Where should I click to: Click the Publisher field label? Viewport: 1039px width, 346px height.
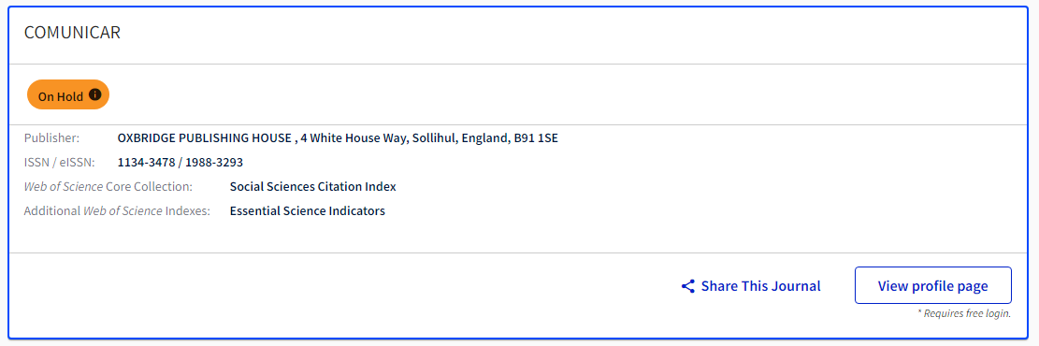tap(51, 138)
